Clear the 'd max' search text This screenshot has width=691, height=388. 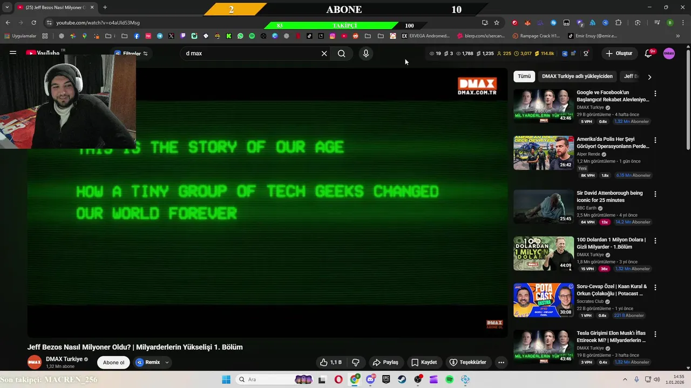click(x=324, y=53)
